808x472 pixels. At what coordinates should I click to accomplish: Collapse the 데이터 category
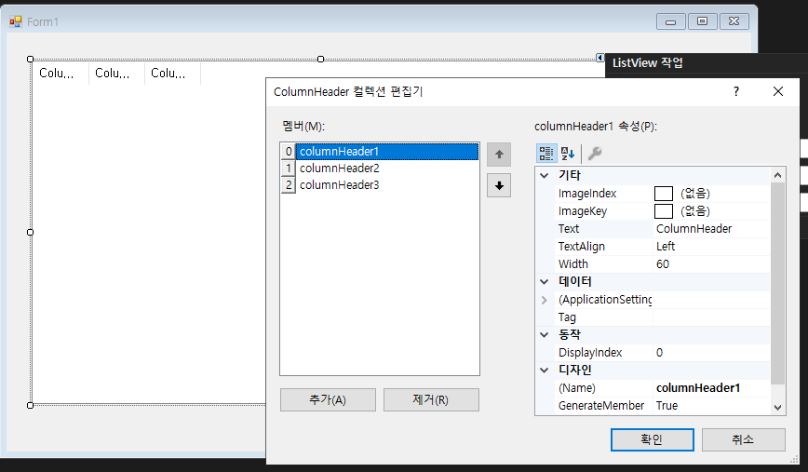click(x=545, y=282)
